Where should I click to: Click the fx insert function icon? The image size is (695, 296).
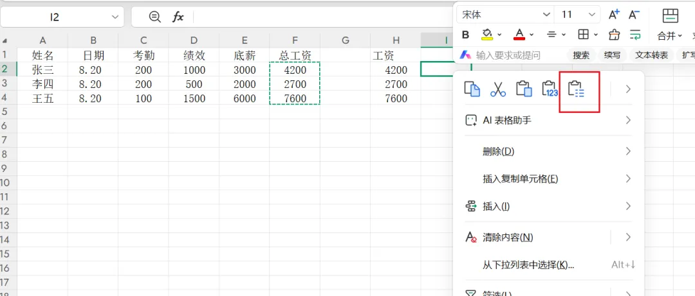coord(178,17)
